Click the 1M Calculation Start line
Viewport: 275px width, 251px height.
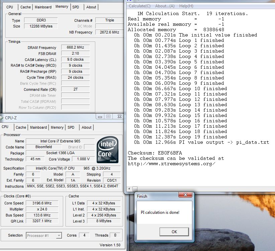[192, 13]
